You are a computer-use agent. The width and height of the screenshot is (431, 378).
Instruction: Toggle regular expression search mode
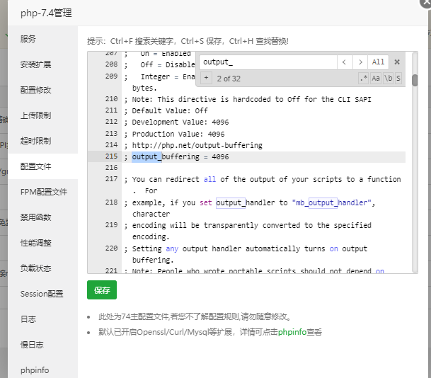364,78
